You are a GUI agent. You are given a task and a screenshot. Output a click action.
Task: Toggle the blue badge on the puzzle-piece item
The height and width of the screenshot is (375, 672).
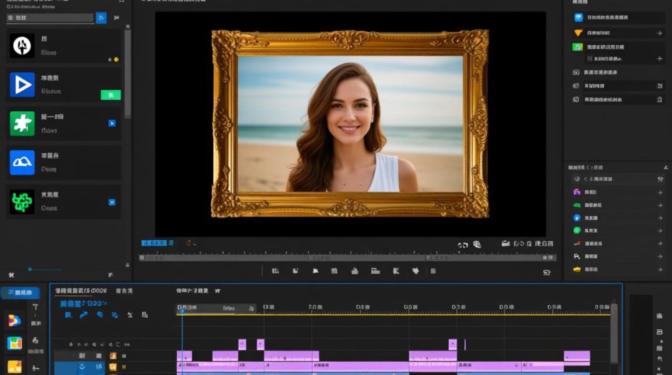pos(112,123)
